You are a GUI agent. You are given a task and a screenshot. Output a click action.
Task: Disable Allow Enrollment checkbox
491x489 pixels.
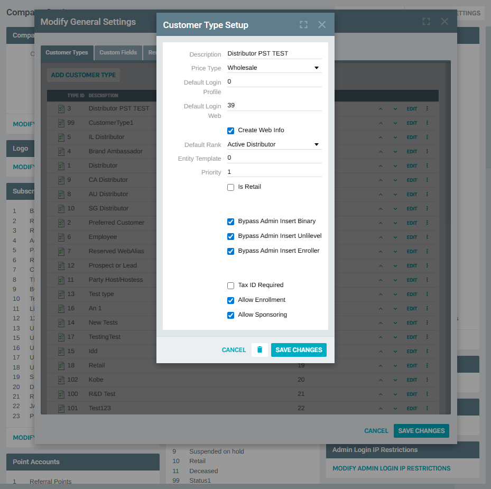230,300
